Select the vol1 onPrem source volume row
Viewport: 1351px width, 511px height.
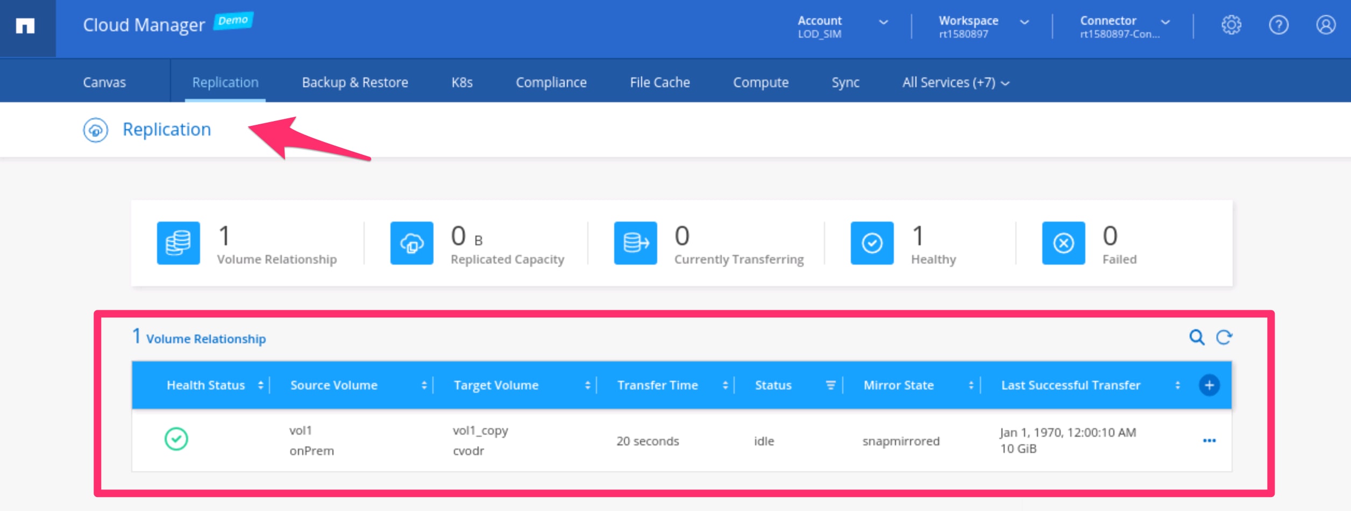[311, 441]
